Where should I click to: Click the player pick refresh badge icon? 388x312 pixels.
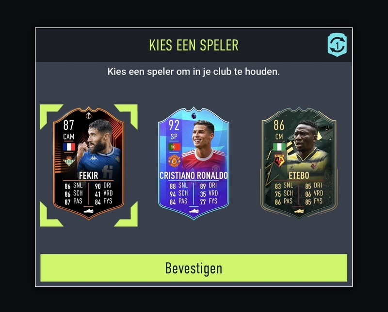coord(337,45)
